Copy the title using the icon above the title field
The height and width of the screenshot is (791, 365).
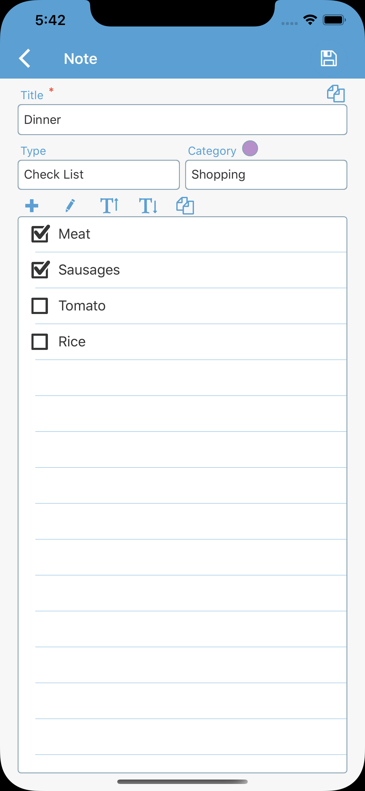pos(336,94)
